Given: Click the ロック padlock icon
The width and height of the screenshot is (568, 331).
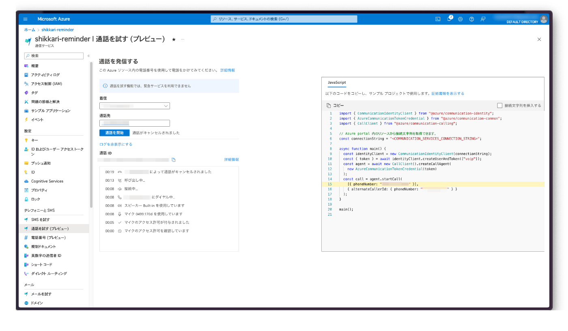Looking at the screenshot, I should tap(26, 199).
